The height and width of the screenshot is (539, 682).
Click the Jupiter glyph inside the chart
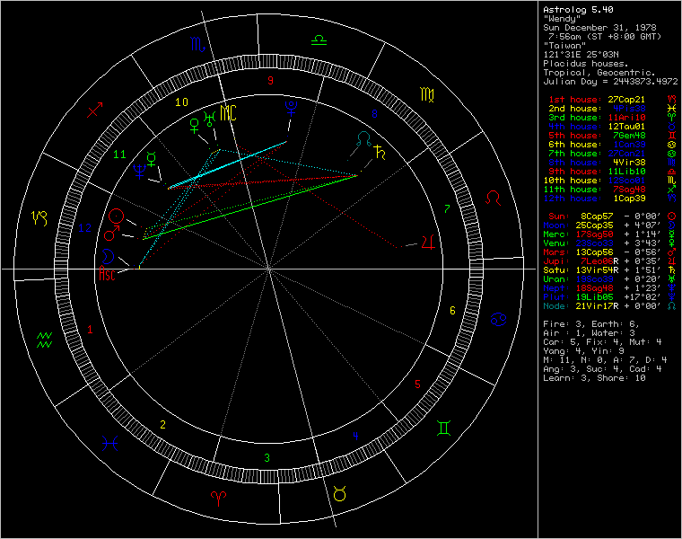[436, 242]
